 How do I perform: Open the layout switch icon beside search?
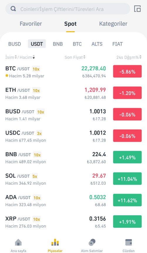(x=137, y=9)
